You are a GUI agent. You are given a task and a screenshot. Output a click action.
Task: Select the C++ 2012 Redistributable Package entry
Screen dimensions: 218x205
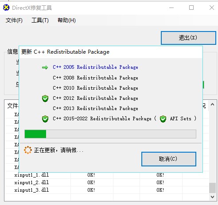pyautogui.click(x=95, y=98)
